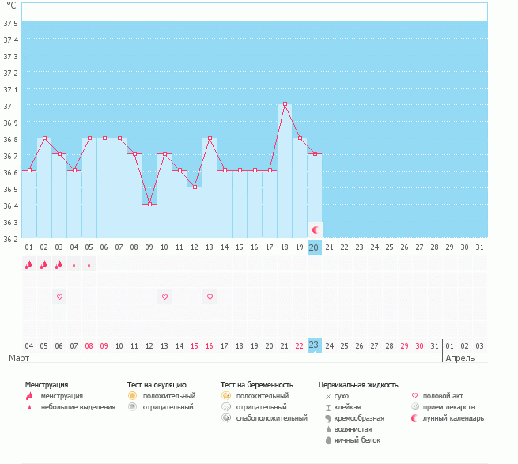Click the egg white cervical fluid legend icon
518x464 pixels.
328,440
